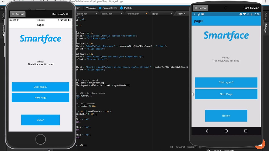
Task: Close the page2.pgx tab
Action: 122,14
